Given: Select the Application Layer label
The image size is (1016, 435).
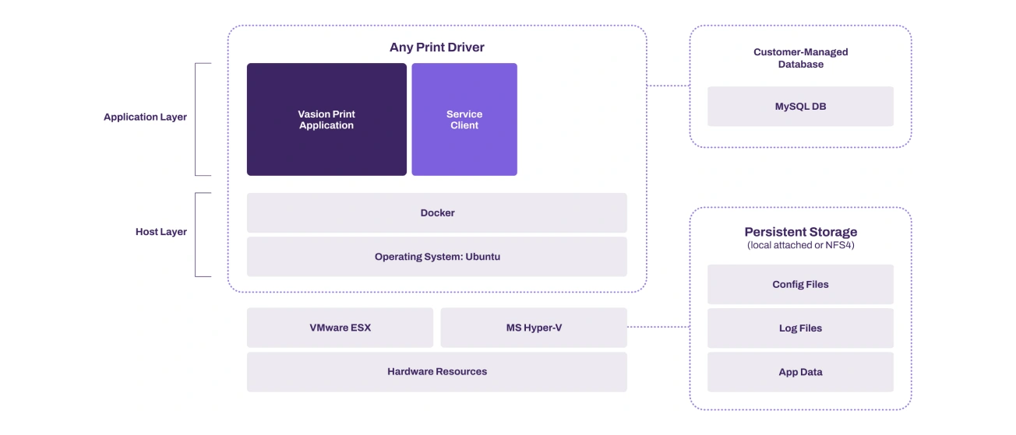Looking at the screenshot, I should pos(146,118).
